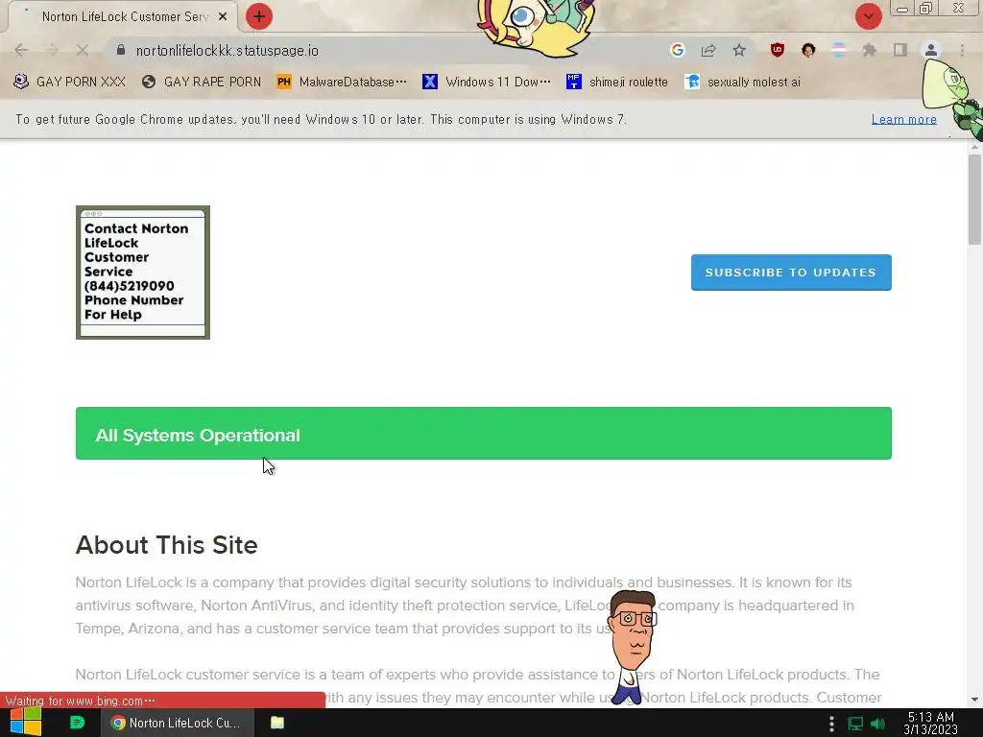Switch to the Chrome taskbar window
The image size is (983, 737).
click(x=178, y=723)
